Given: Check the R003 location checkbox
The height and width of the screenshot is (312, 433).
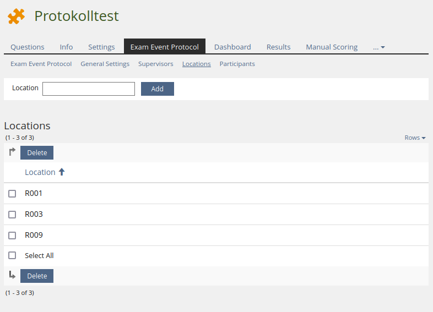Looking at the screenshot, I should (12, 215).
